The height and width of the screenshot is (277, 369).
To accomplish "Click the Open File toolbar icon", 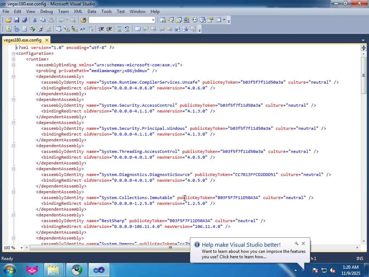I will tap(9, 20).
